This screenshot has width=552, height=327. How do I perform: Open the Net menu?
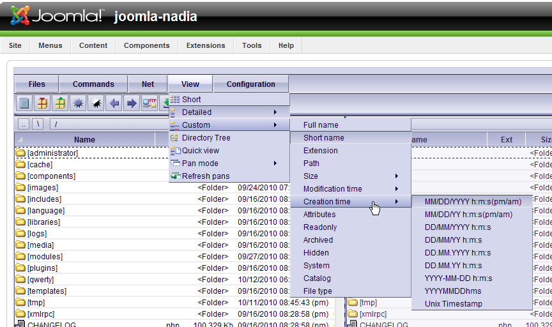[148, 84]
